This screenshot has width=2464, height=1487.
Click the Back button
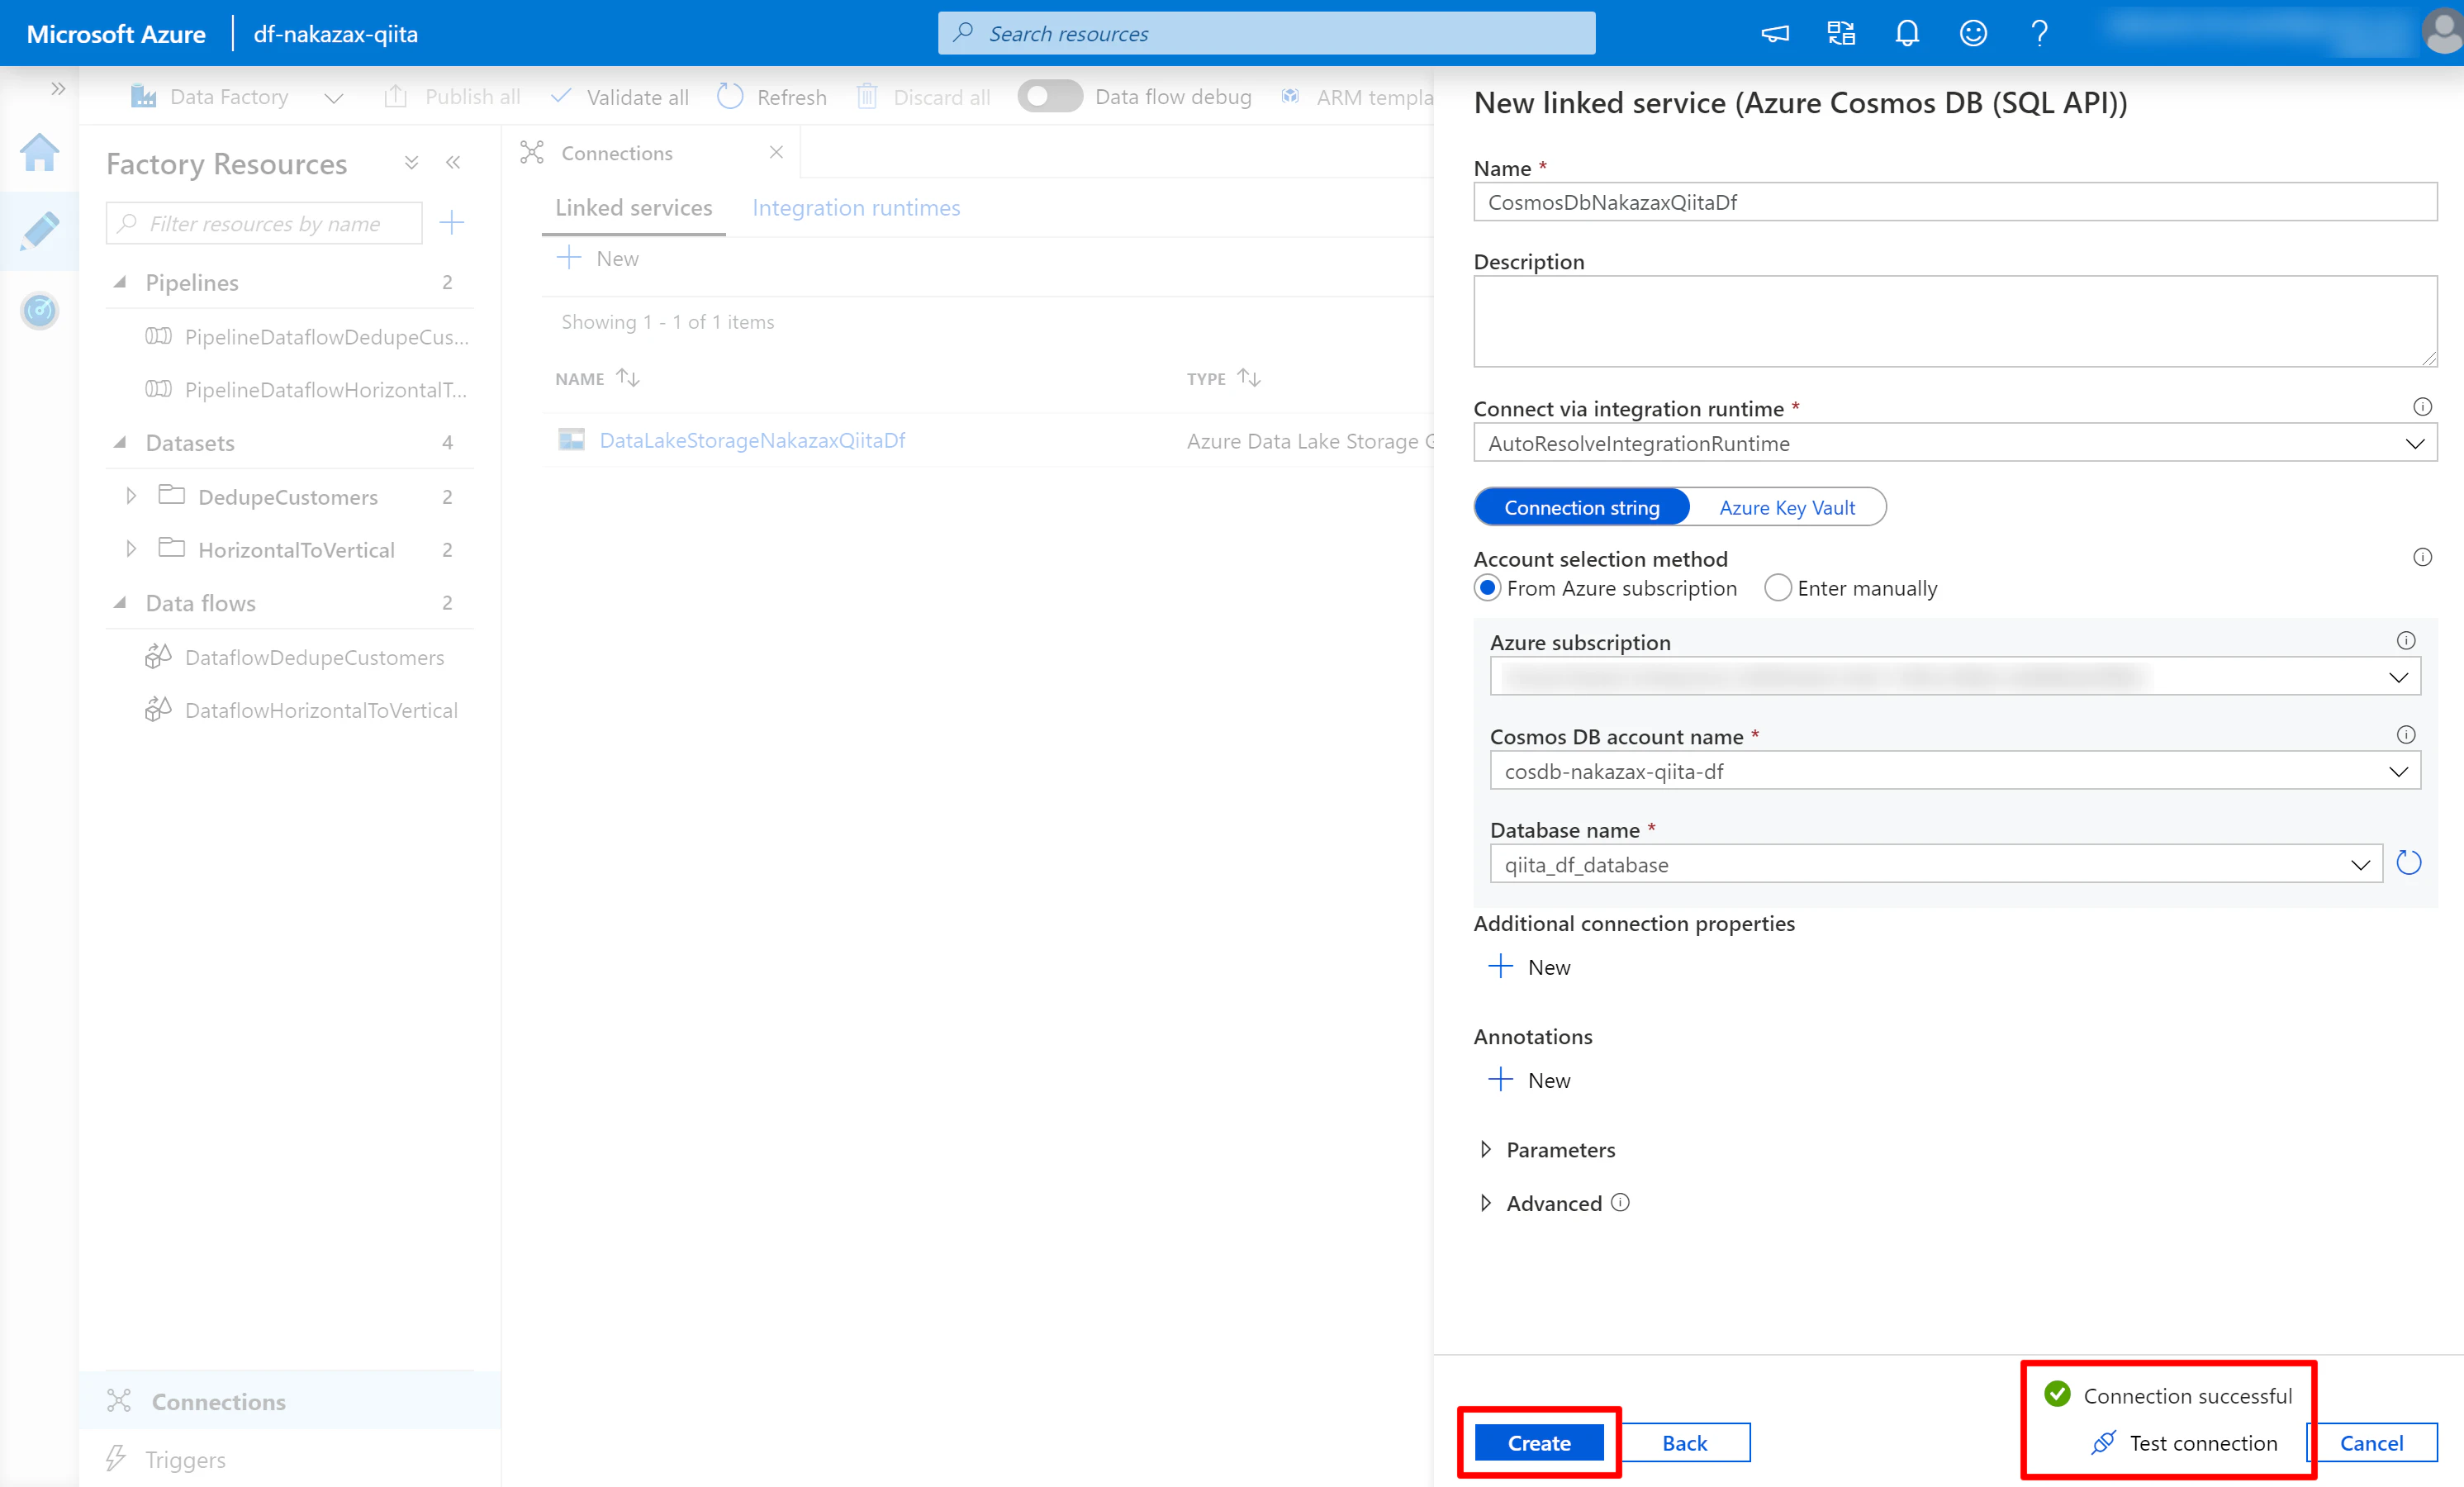(x=1685, y=1442)
